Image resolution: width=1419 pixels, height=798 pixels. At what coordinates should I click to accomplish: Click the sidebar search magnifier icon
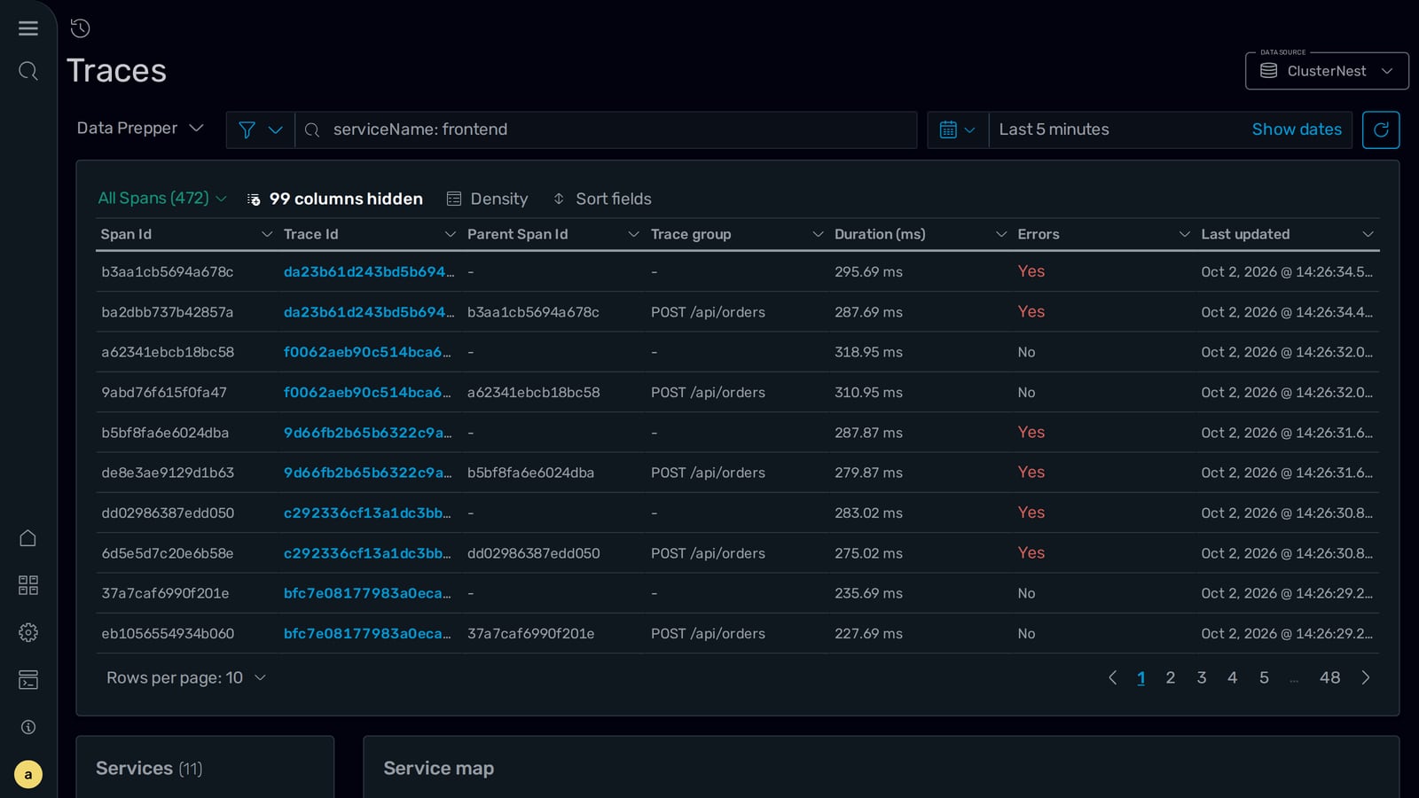coord(28,71)
